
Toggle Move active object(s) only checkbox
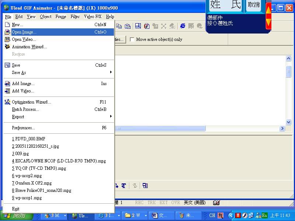(x=132, y=39)
